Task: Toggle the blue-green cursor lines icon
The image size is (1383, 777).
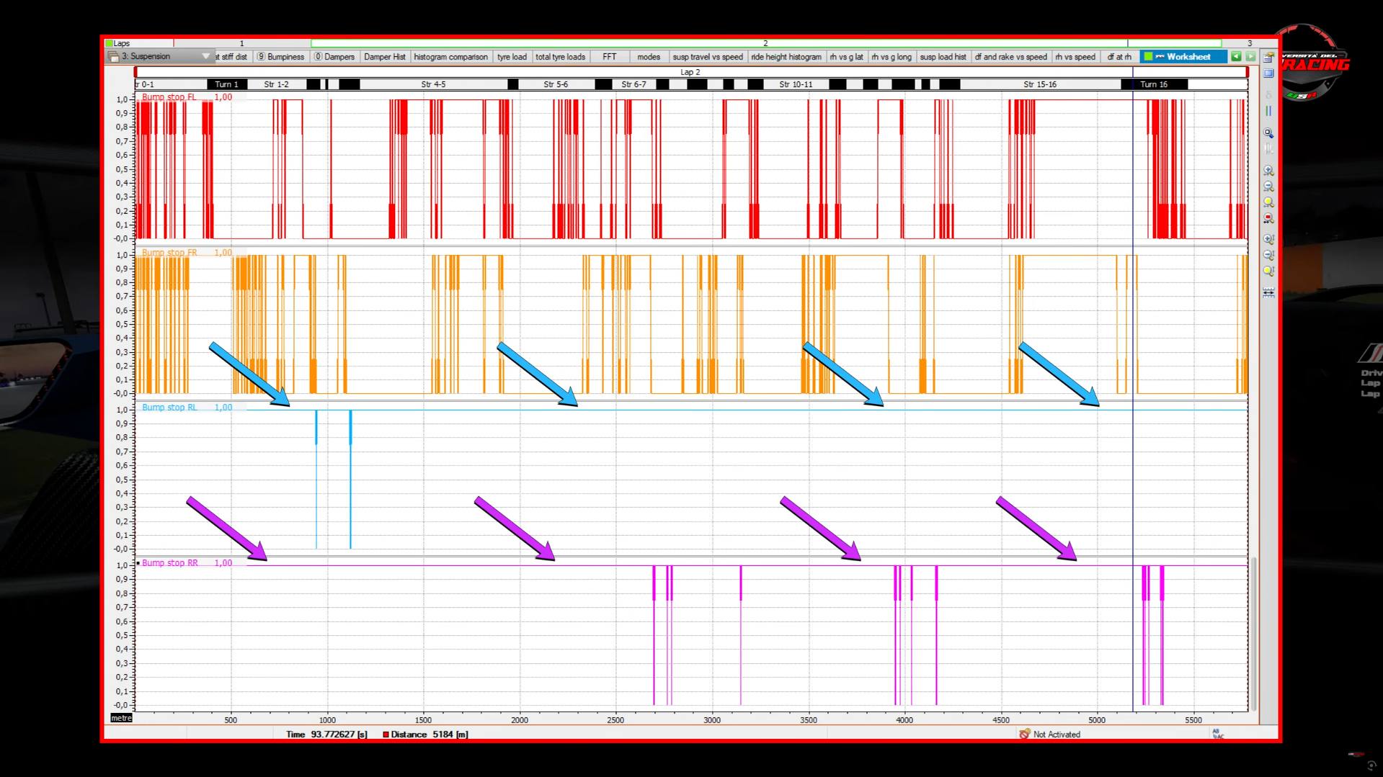Action: tap(1268, 111)
